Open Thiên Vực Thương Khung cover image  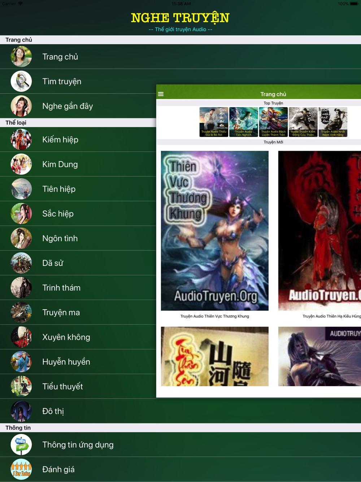215,231
